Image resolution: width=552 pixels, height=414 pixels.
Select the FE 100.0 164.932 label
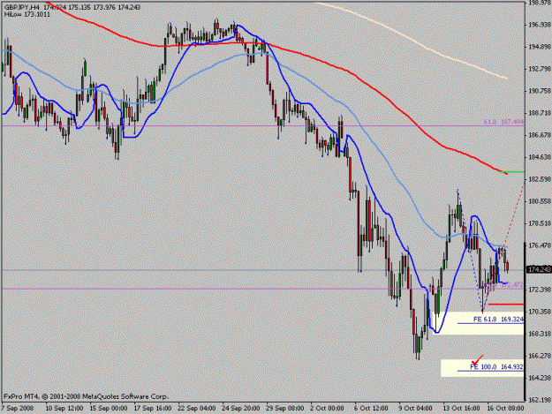tap(496, 367)
